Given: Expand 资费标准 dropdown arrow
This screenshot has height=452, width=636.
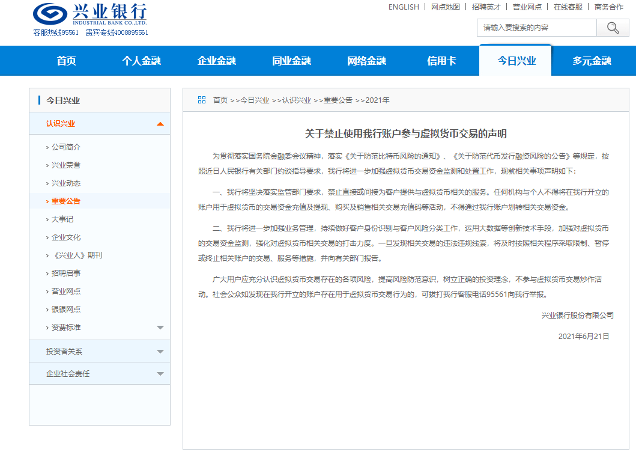Looking at the screenshot, I should click(x=160, y=328).
